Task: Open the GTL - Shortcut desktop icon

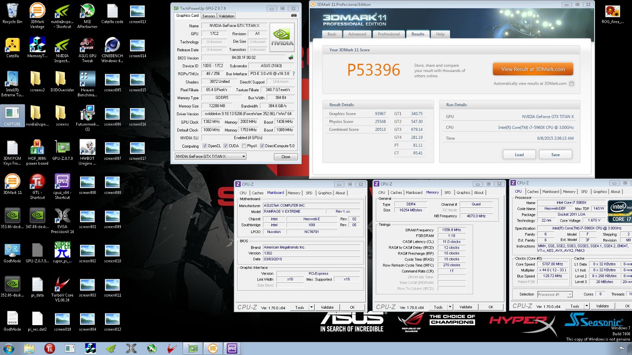Action: click(x=37, y=187)
